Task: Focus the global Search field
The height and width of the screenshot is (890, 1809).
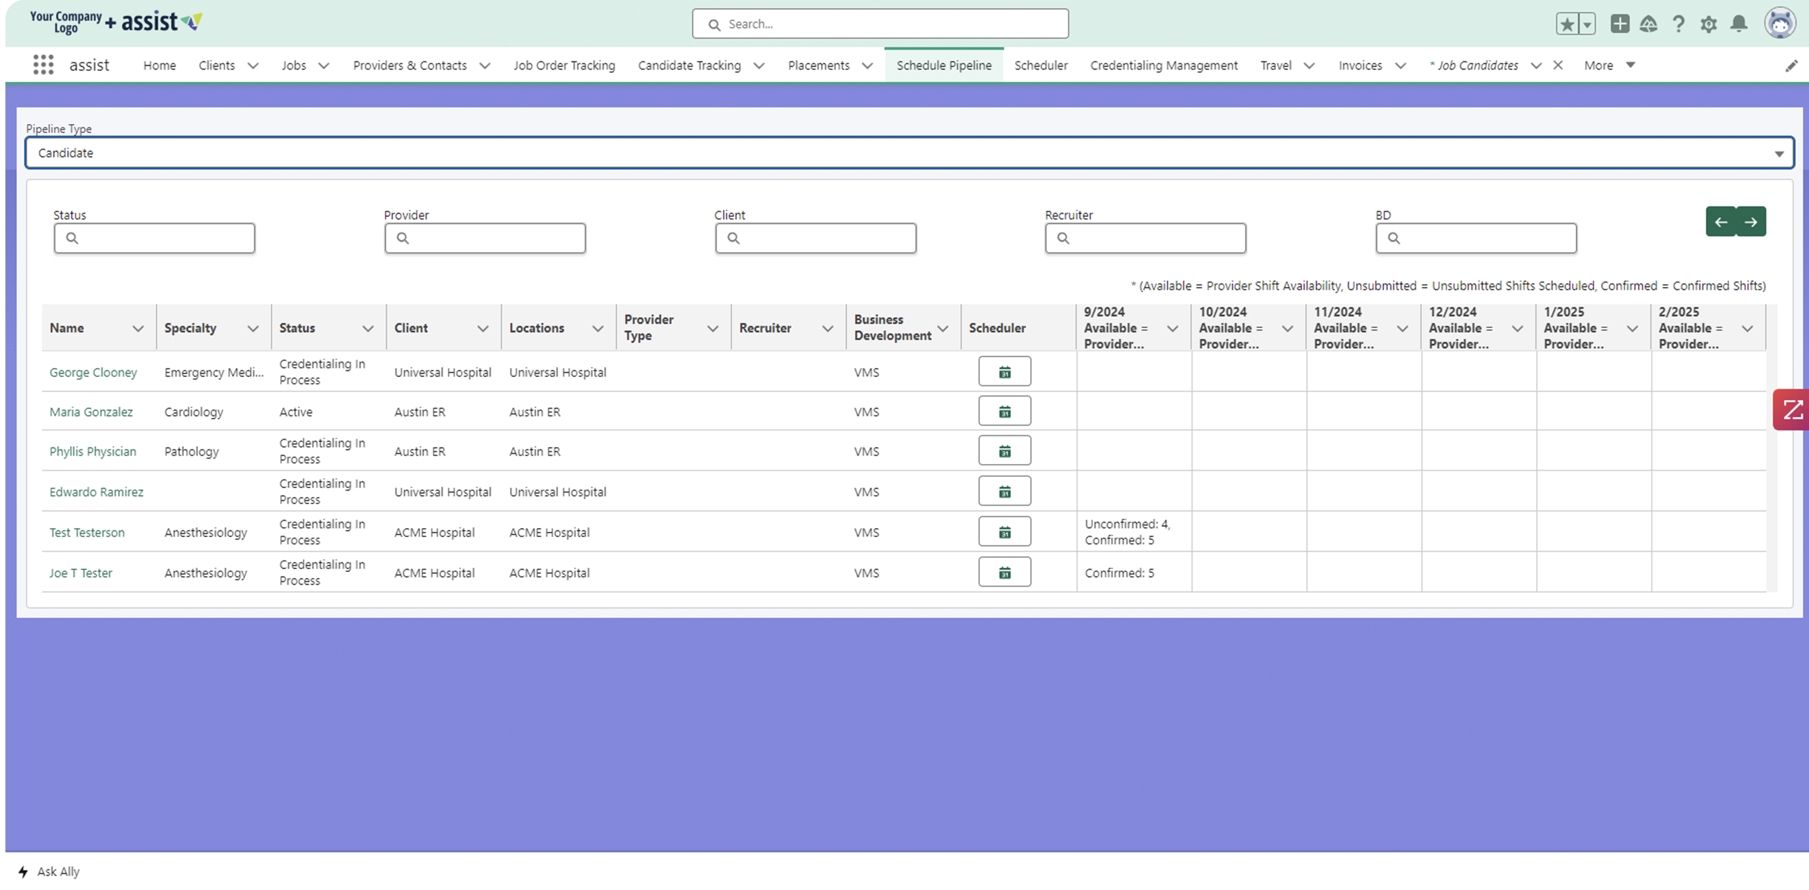Action: pos(880,24)
